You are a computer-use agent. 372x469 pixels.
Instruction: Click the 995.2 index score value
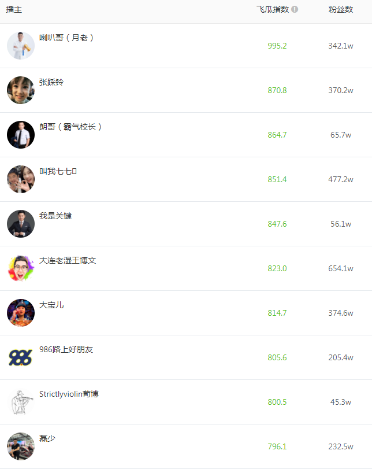[277, 46]
